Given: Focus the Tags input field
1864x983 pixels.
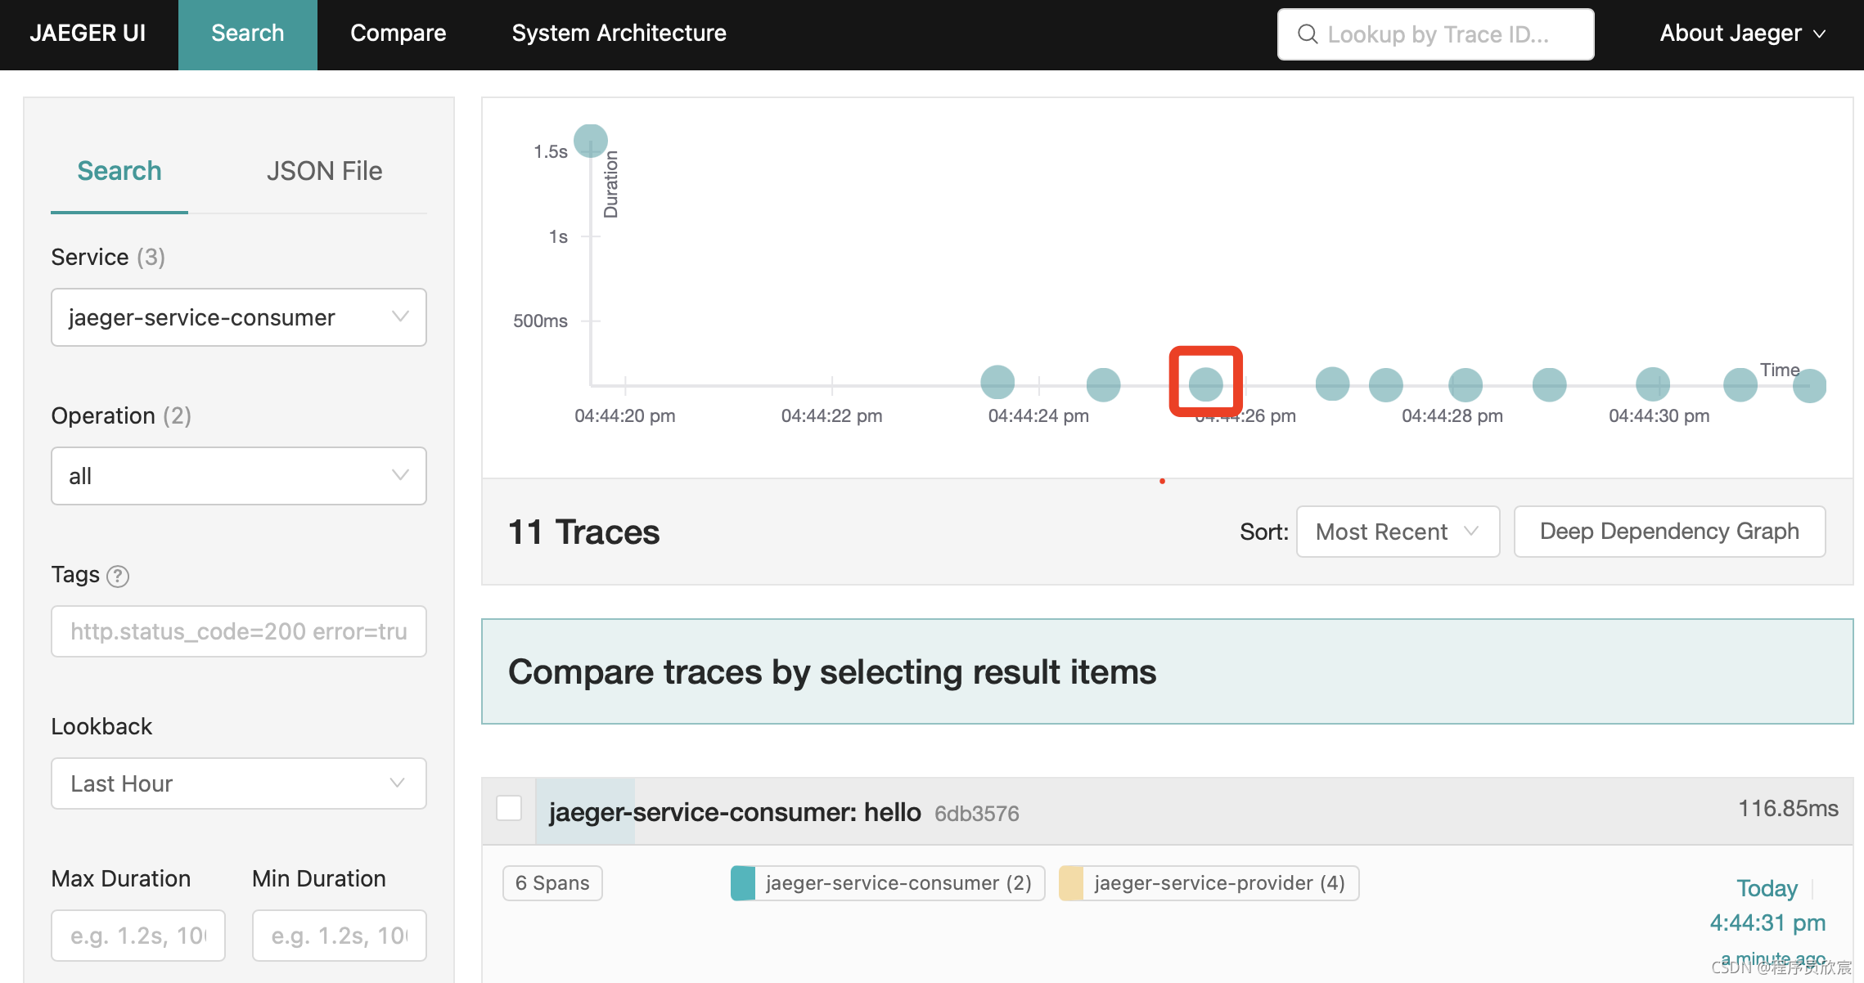Looking at the screenshot, I should (238, 631).
